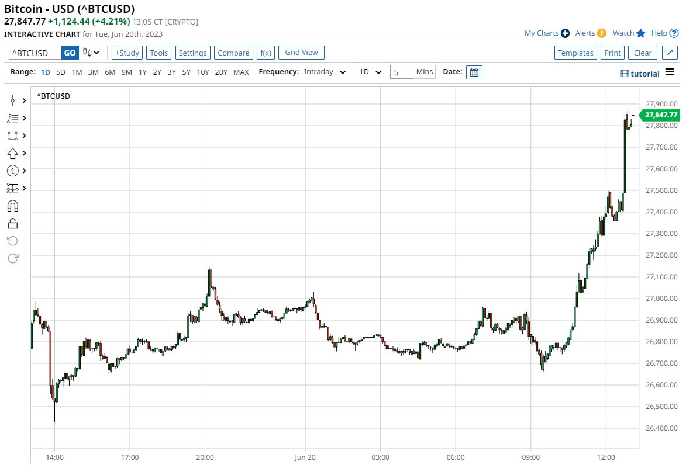Select the 3Y range
The height and width of the screenshot is (468, 693).
click(x=171, y=72)
